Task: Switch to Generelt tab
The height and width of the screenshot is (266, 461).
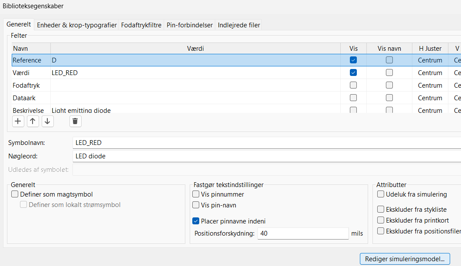Action: [x=19, y=24]
